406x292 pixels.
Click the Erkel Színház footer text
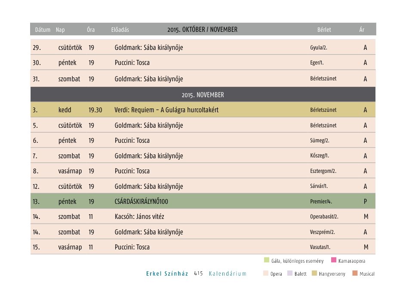point(167,274)
